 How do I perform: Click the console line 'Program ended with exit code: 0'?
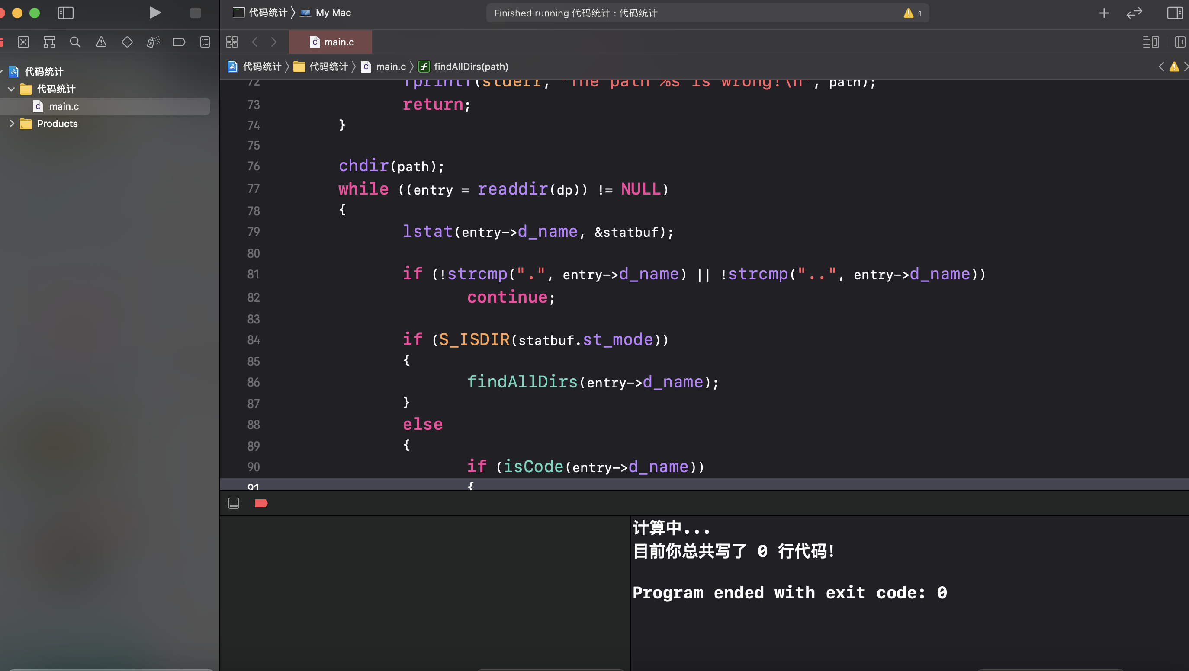click(x=790, y=593)
